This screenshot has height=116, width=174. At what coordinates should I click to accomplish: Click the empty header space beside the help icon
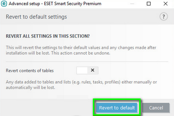pyautogui.click(x=116, y=17)
